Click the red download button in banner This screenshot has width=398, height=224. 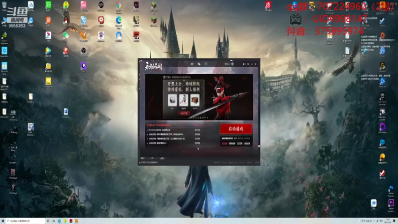pyautogui.click(x=184, y=113)
